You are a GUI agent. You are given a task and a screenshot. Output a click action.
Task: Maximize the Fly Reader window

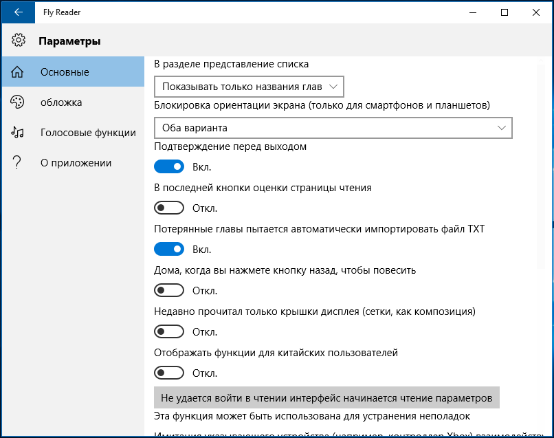505,12
